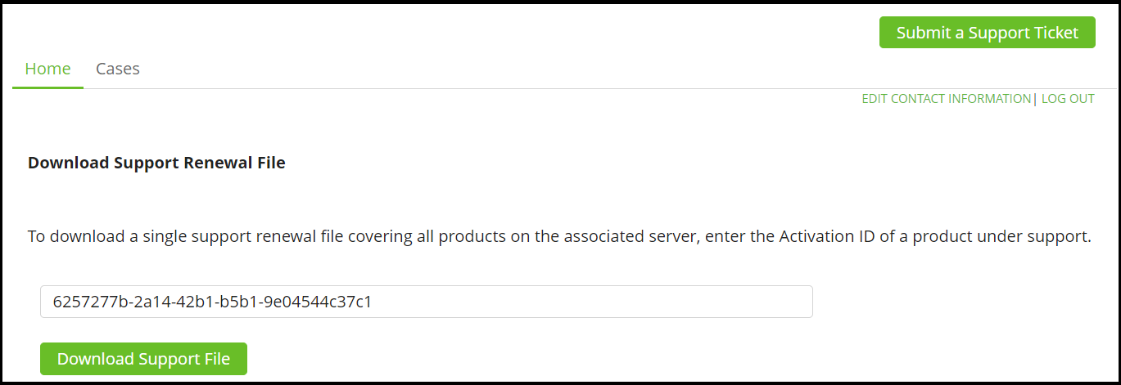Download the renewal file for entered ID
Screen dimensions: 1121x385
pos(143,359)
